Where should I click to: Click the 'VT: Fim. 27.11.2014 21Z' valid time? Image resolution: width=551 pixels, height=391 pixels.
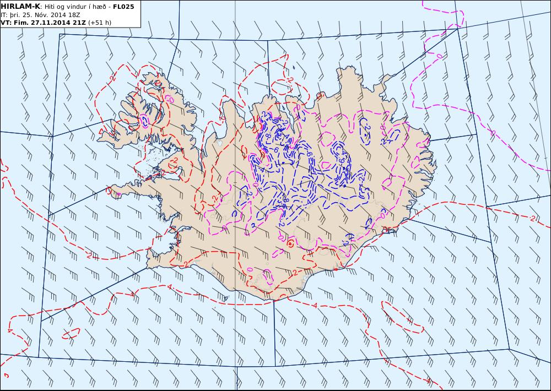click(43, 23)
